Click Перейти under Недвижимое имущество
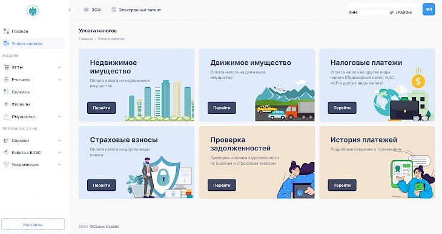 102,108
